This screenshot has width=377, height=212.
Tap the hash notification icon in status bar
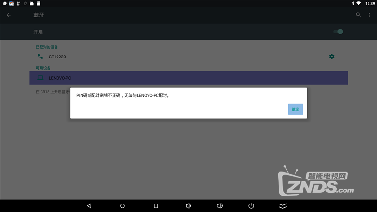pos(18,3)
